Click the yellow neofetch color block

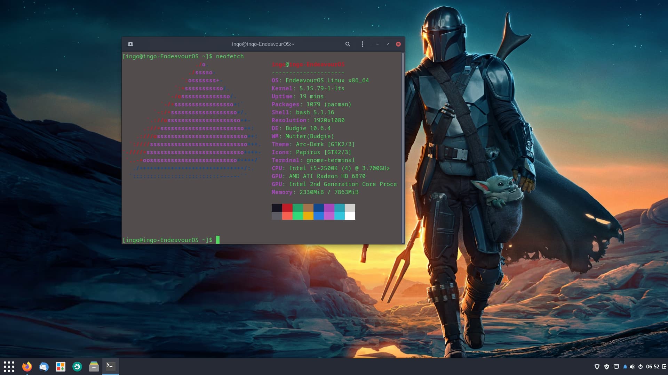coord(308,216)
